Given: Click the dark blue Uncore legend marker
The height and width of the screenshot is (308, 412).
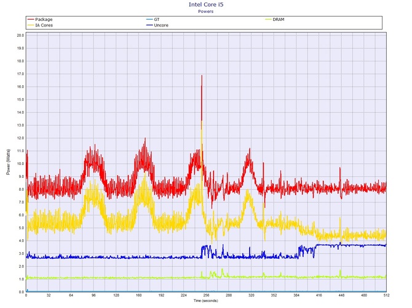Looking at the screenshot, I should (149, 25).
